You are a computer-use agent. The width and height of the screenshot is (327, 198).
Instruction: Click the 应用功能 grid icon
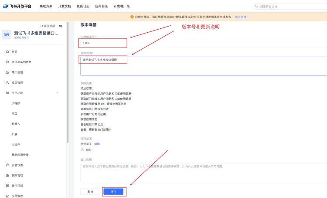click(x=7, y=93)
